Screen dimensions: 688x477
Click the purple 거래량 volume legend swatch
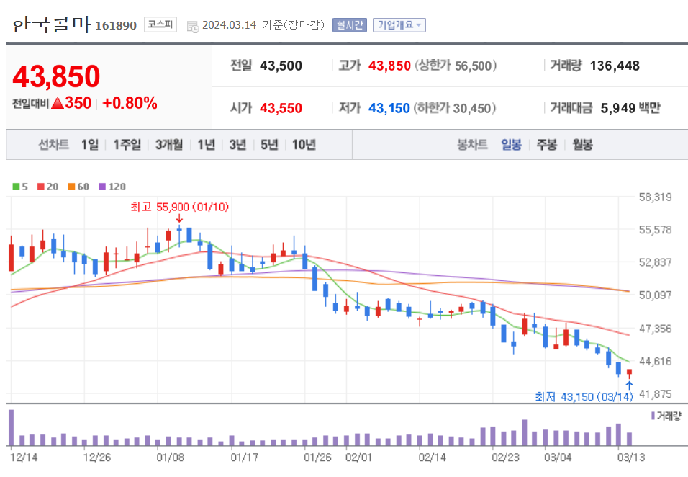(653, 416)
